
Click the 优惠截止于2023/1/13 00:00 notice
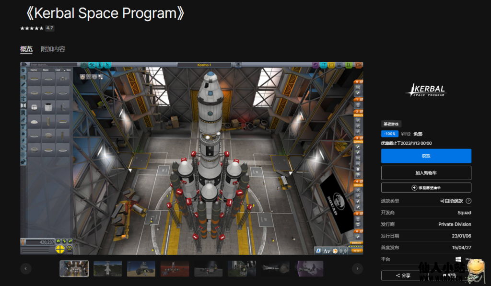(x=406, y=143)
